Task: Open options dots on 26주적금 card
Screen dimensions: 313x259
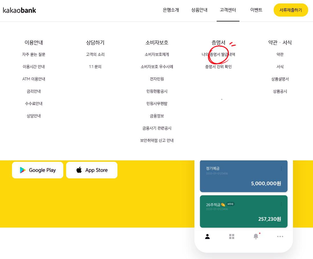Action: point(281,204)
